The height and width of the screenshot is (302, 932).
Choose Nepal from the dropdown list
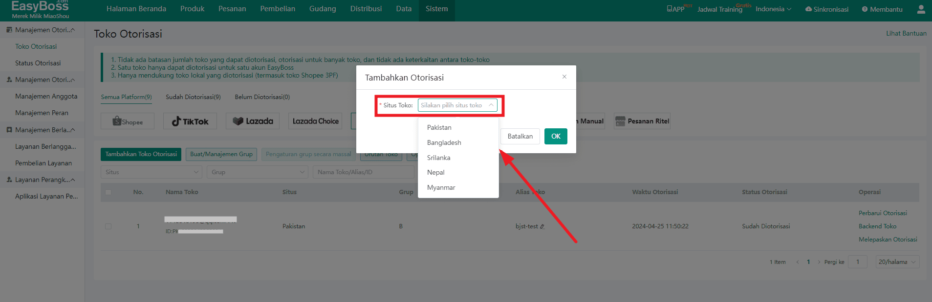(x=458, y=172)
